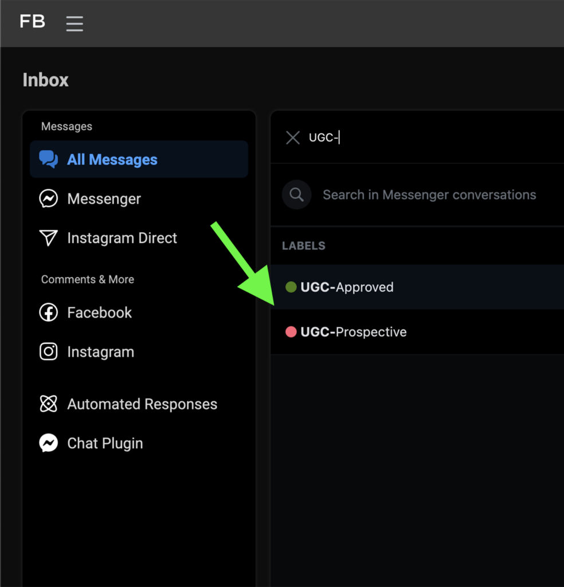Click the red dot beside UGC-Prospective
The image size is (564, 587).
(x=291, y=332)
